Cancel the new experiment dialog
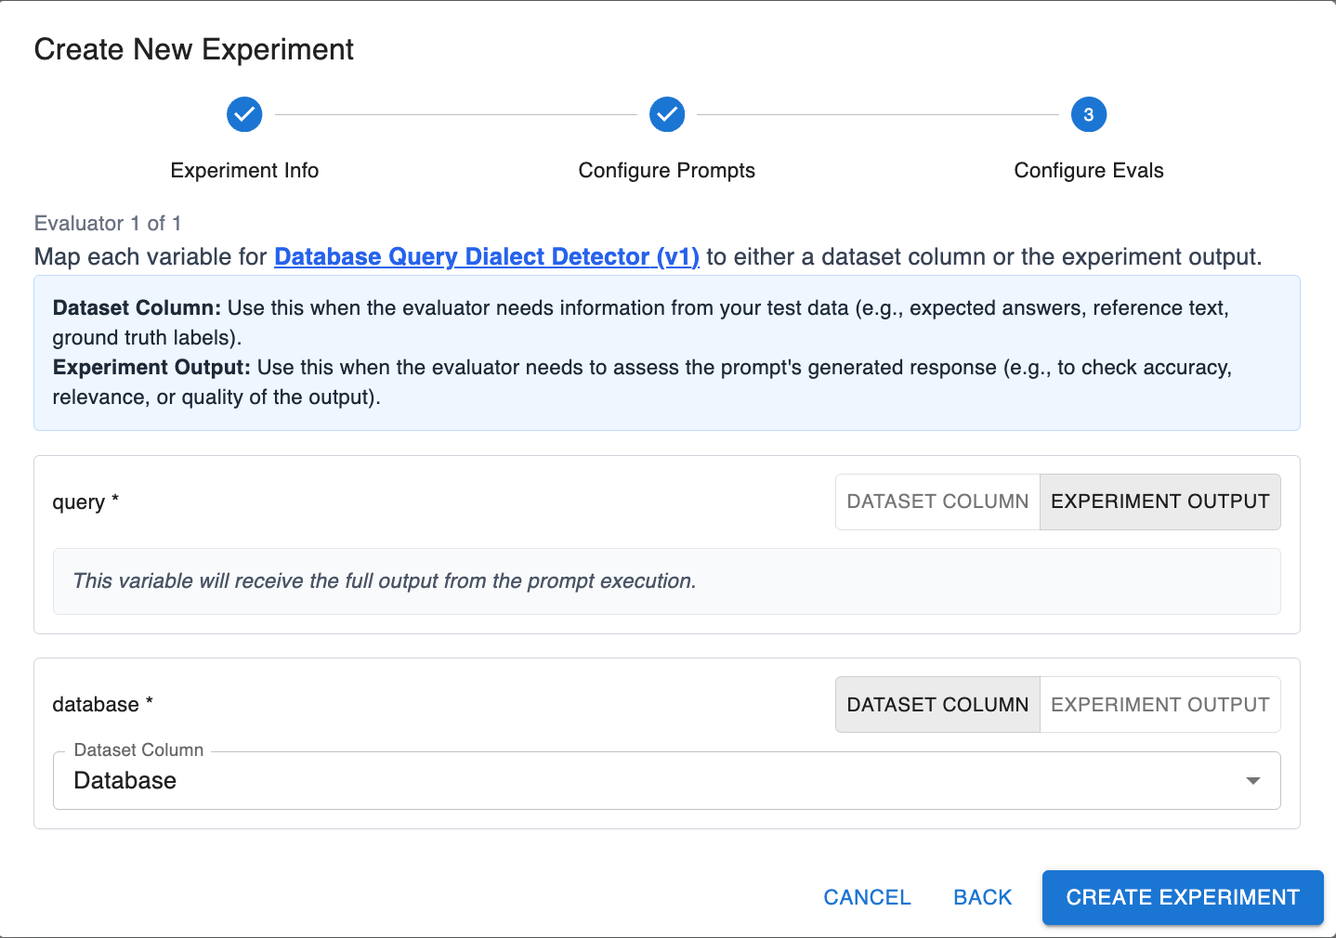 tap(867, 897)
